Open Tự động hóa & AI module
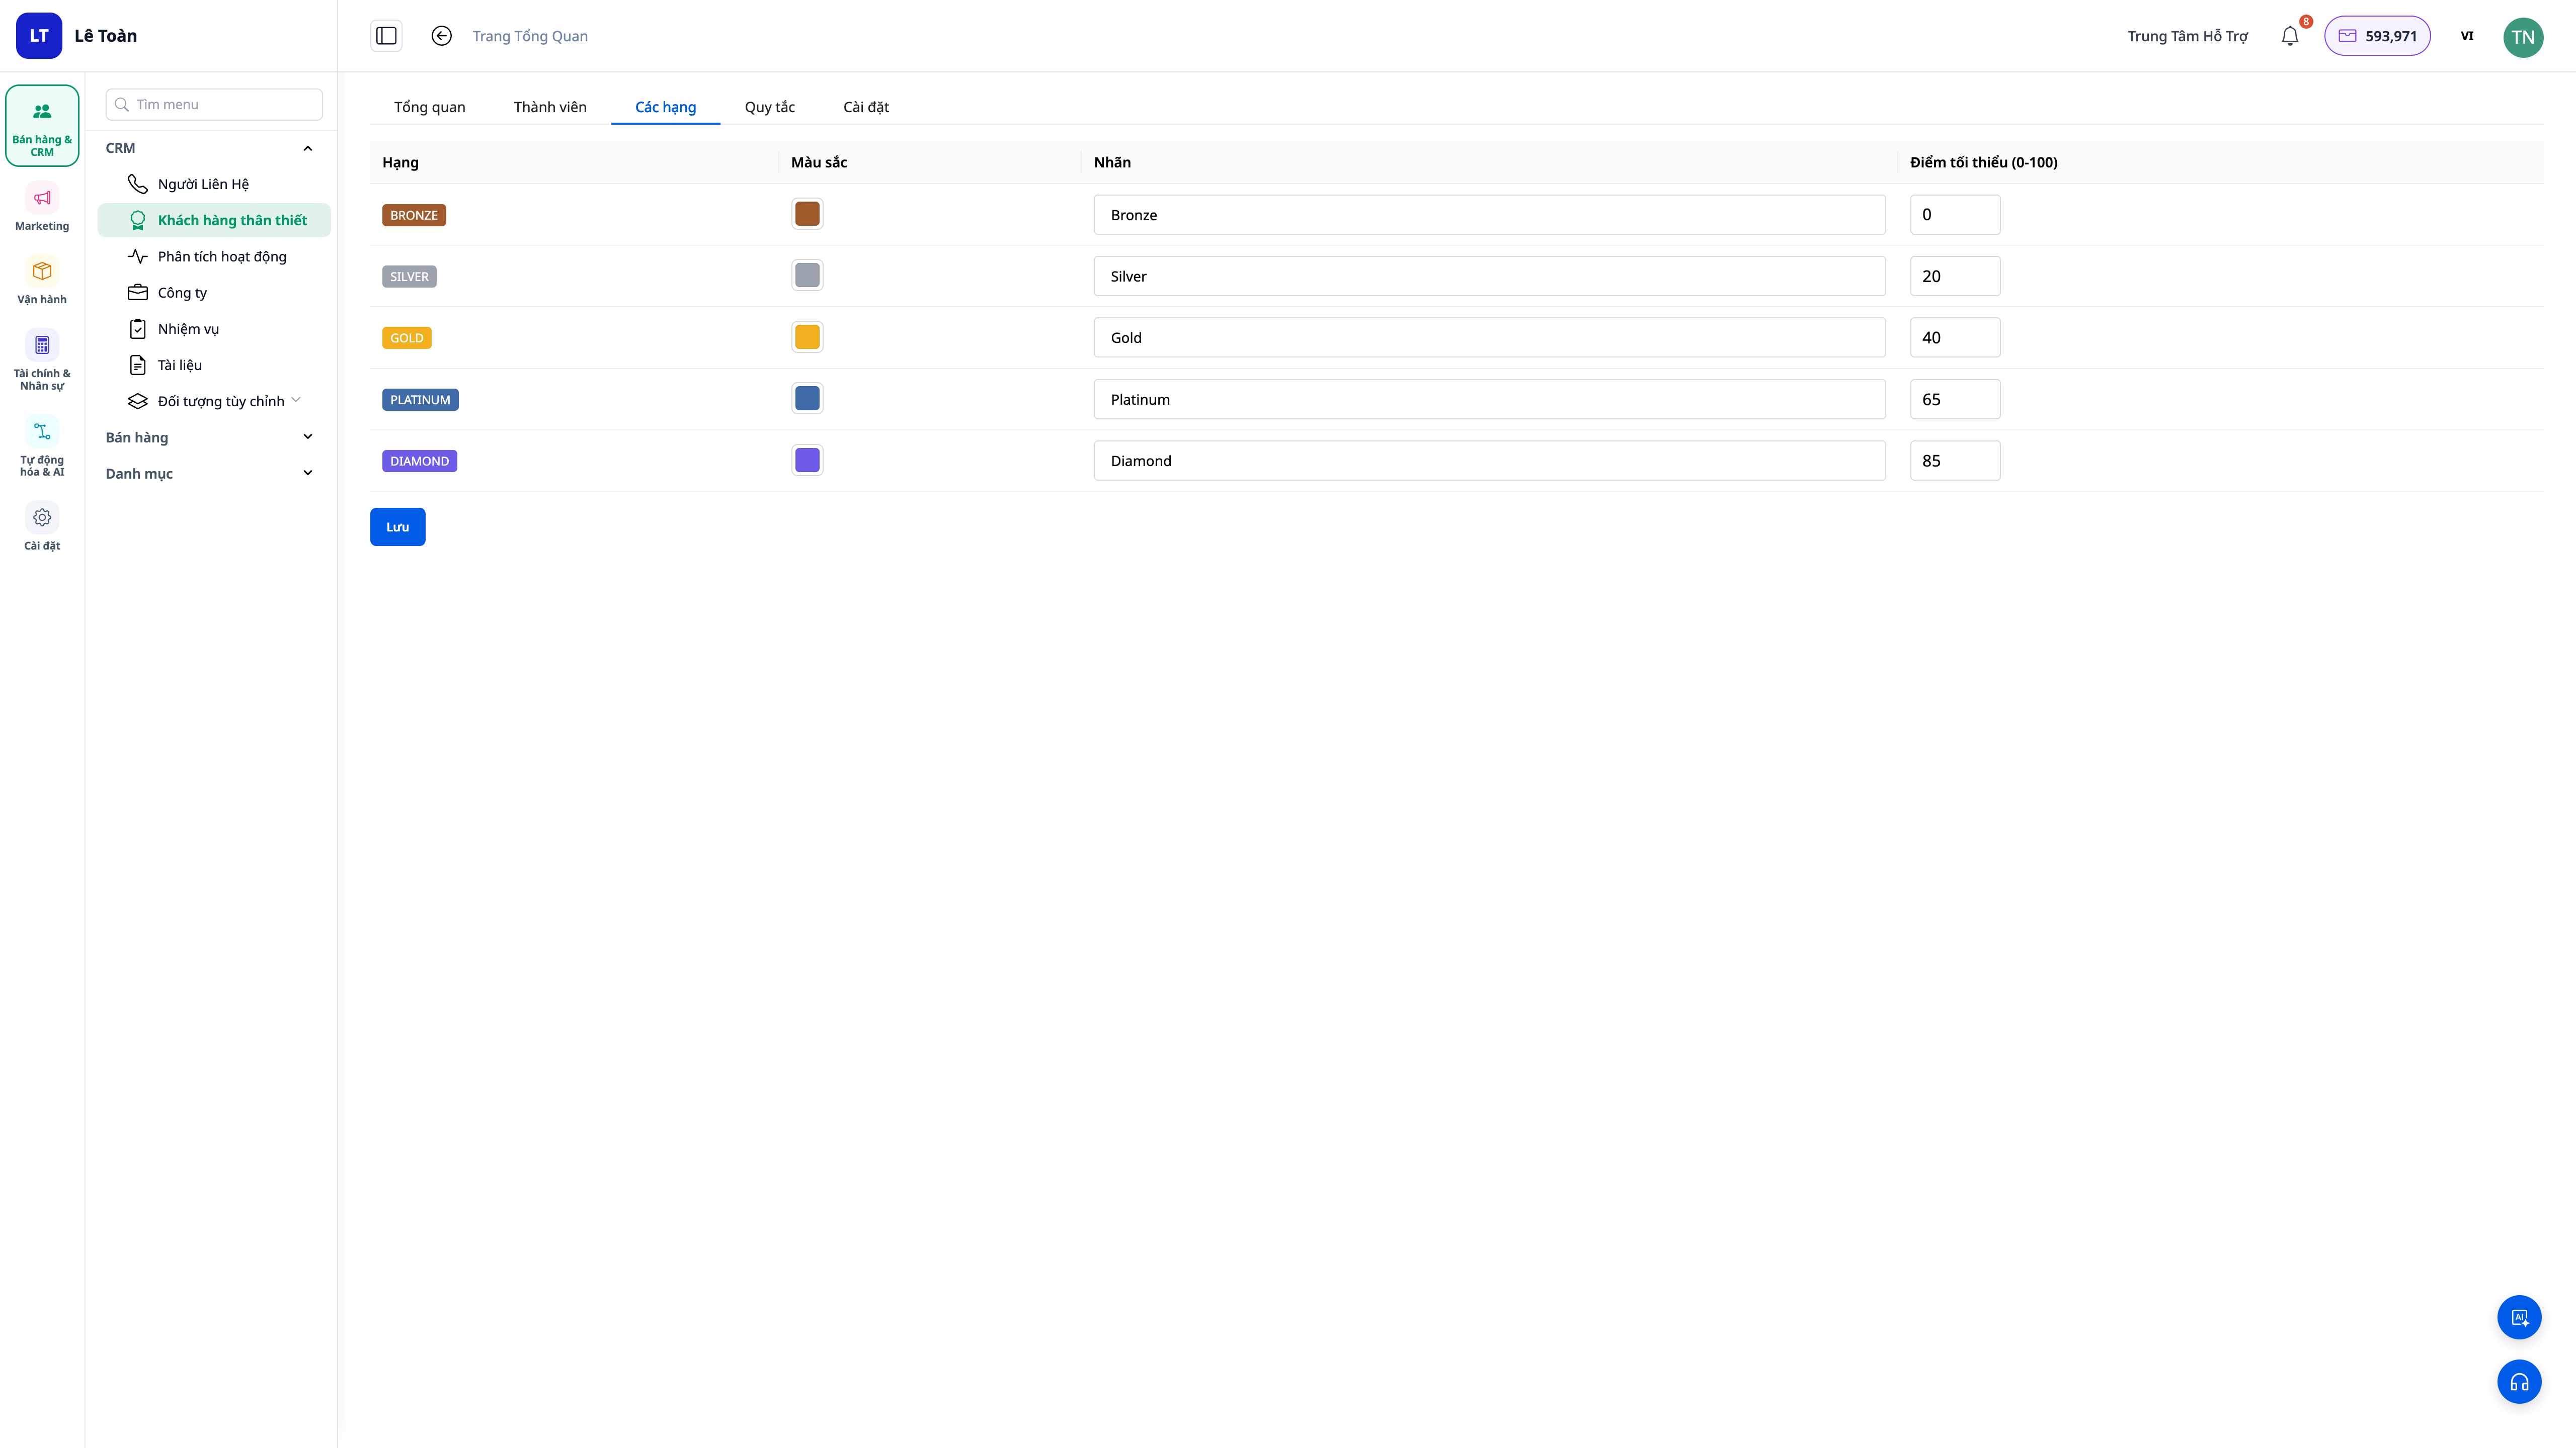Screen dimensions: 2576x1448 (42, 446)
